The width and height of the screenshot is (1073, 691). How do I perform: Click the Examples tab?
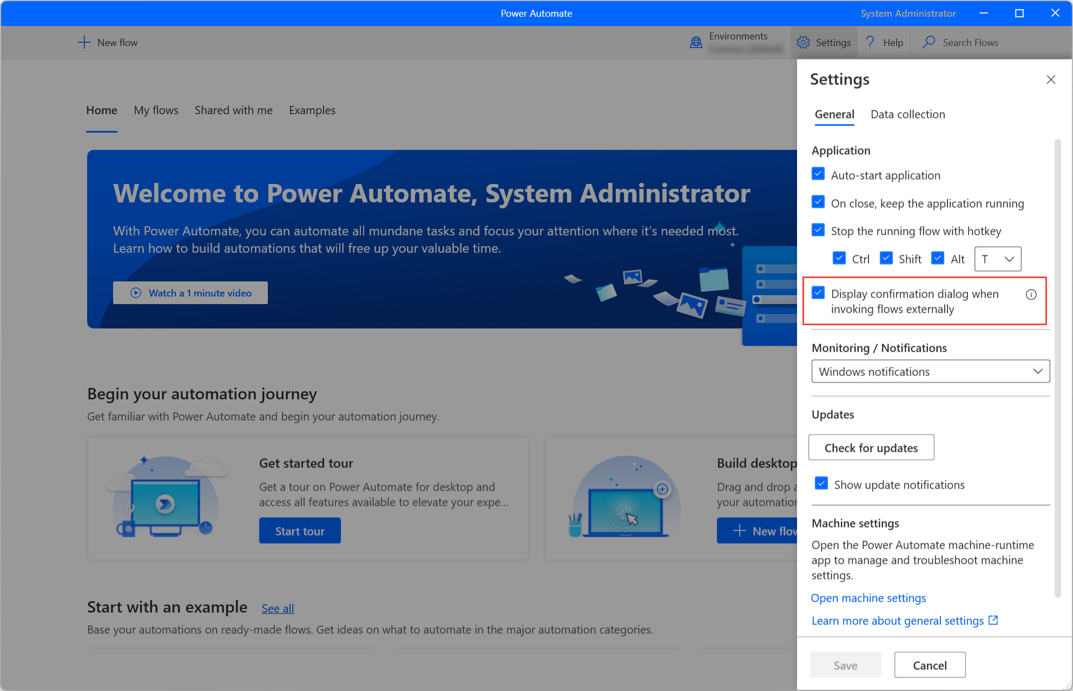[313, 110]
